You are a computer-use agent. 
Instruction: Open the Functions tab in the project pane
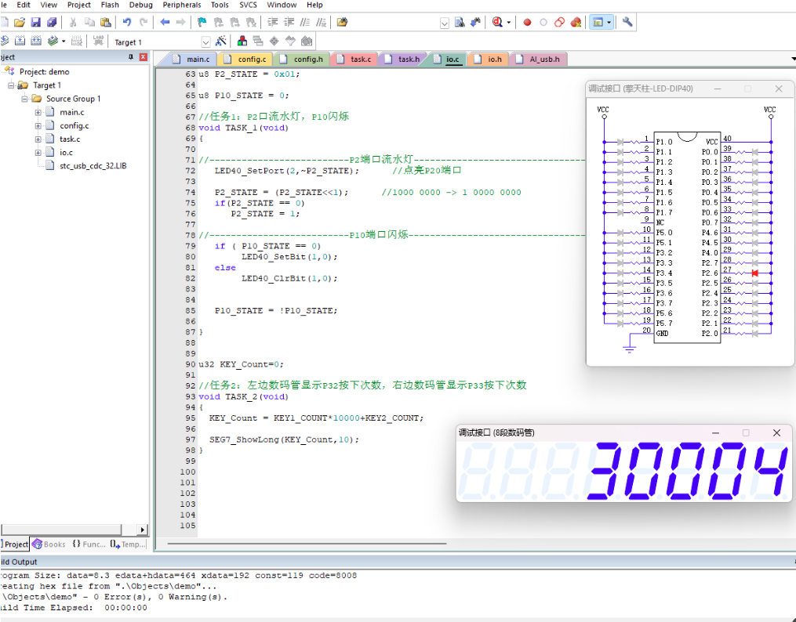tap(89, 544)
